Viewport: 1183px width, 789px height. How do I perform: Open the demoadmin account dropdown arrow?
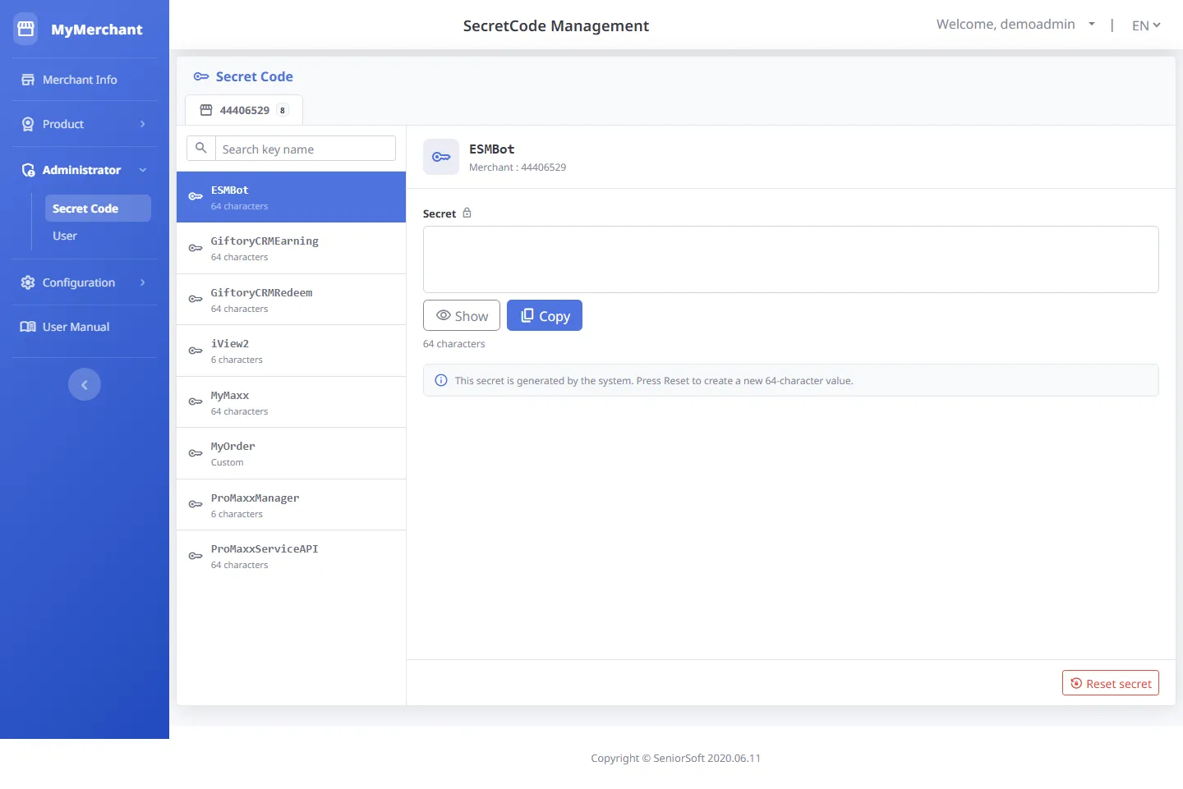click(x=1091, y=25)
